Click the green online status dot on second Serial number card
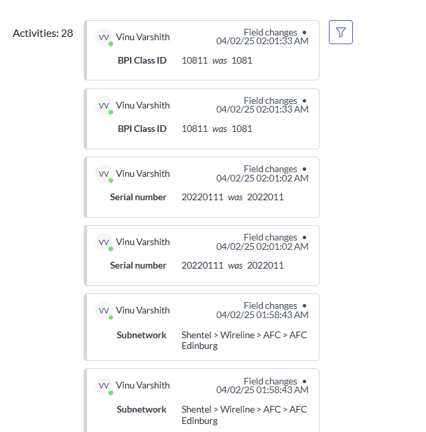This screenshot has width=426, height=432. [111, 248]
